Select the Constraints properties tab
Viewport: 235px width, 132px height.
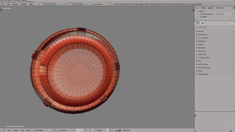pyautogui.click(x=217, y=23)
